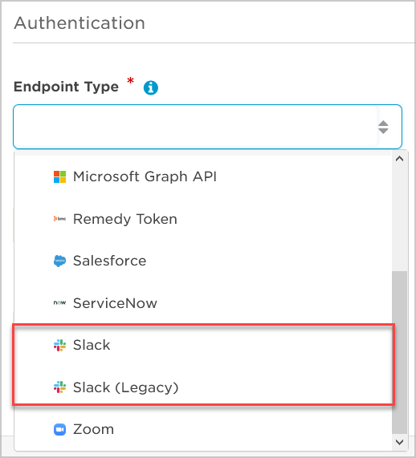Click the Slack logo next to Slack option

point(59,345)
